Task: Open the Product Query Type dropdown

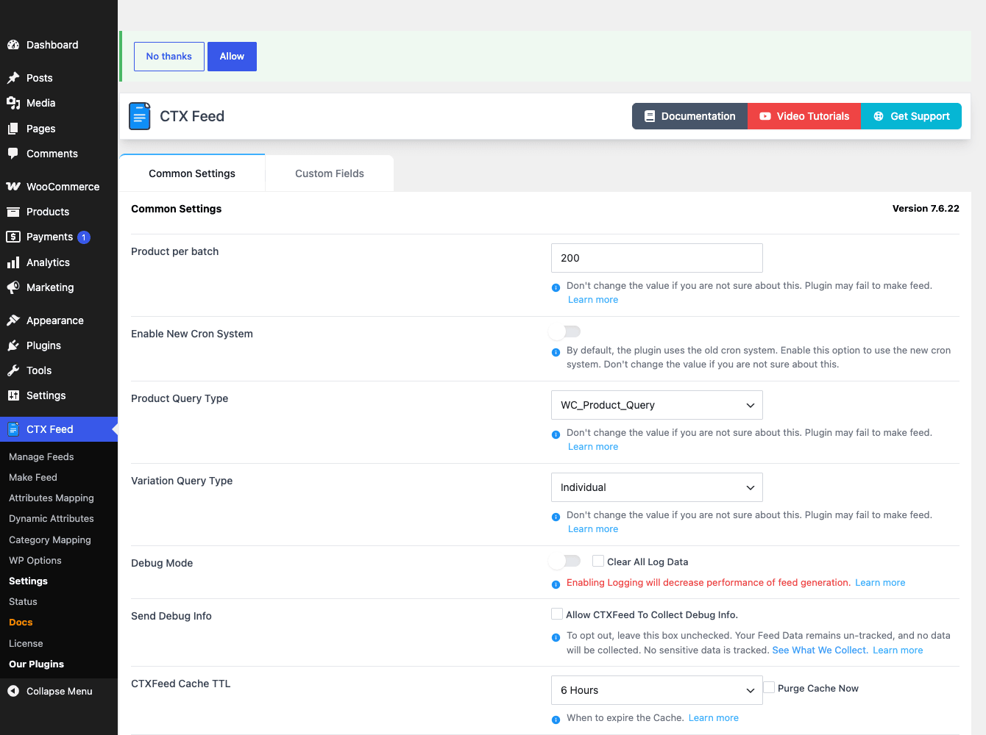Action: coord(657,405)
